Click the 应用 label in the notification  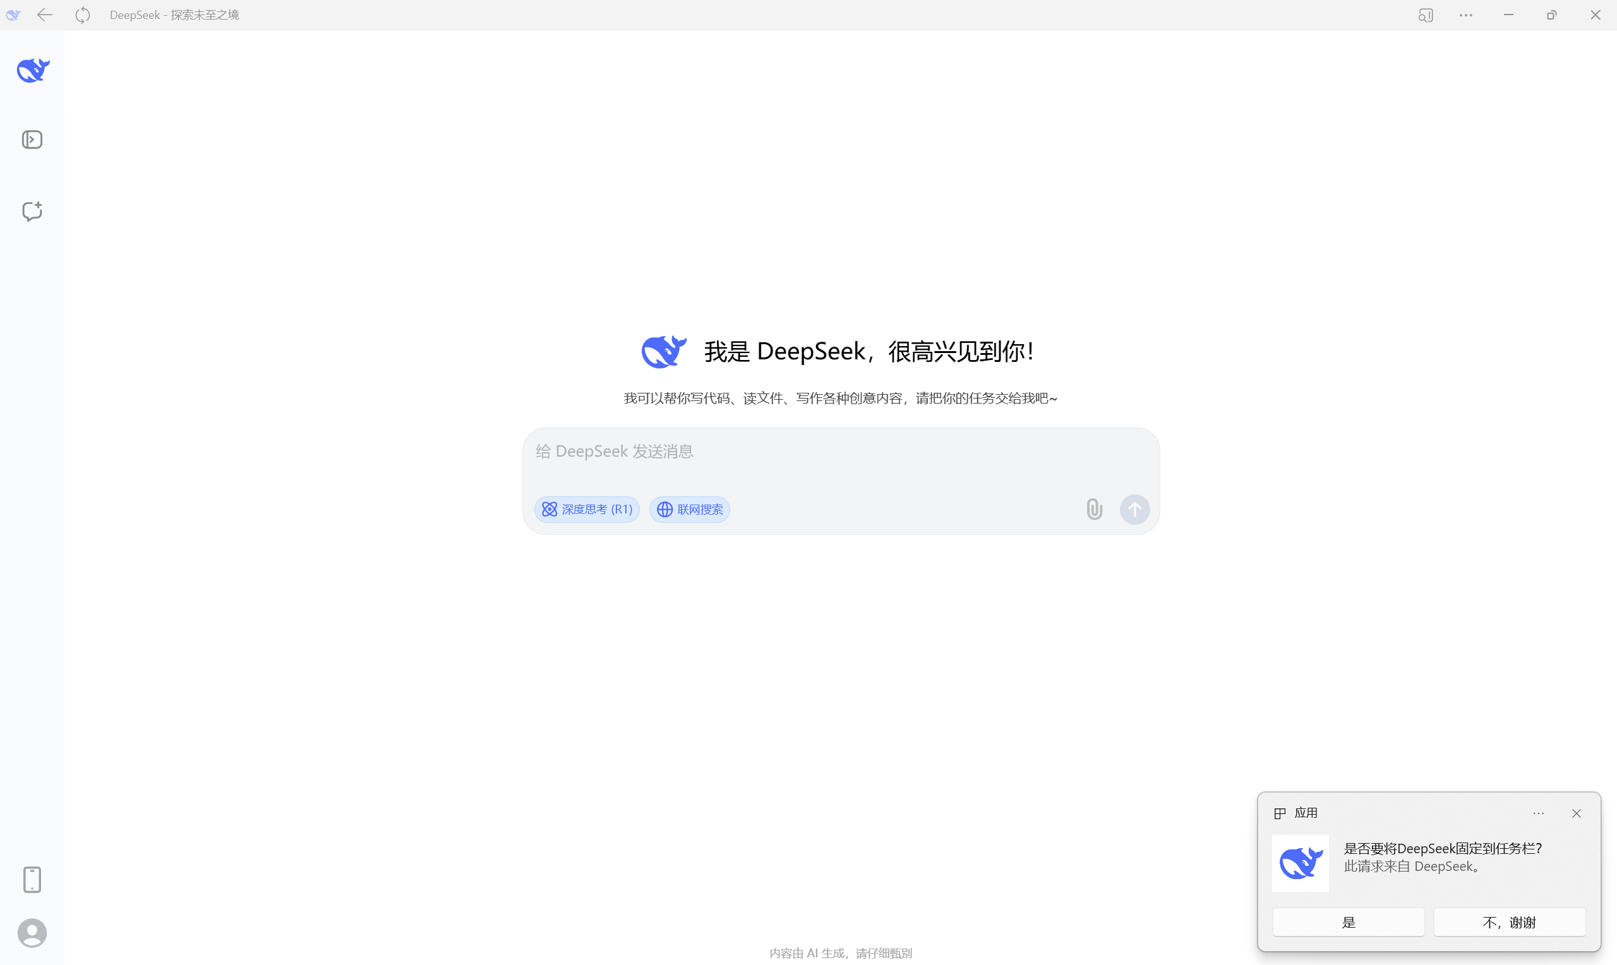point(1306,813)
